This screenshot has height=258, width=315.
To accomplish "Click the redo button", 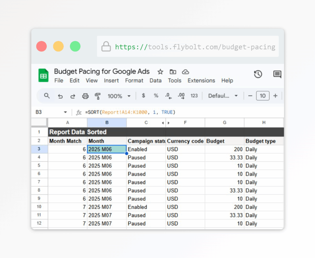I will [x=73, y=96].
